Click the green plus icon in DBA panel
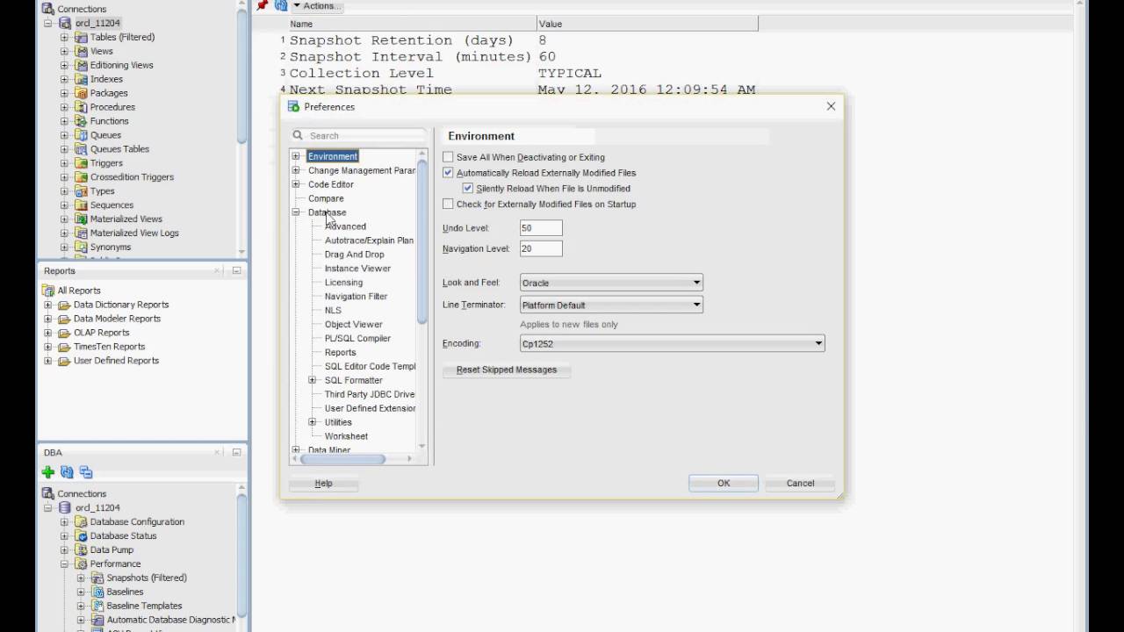Screen dimensions: 1124x632 tap(48, 472)
